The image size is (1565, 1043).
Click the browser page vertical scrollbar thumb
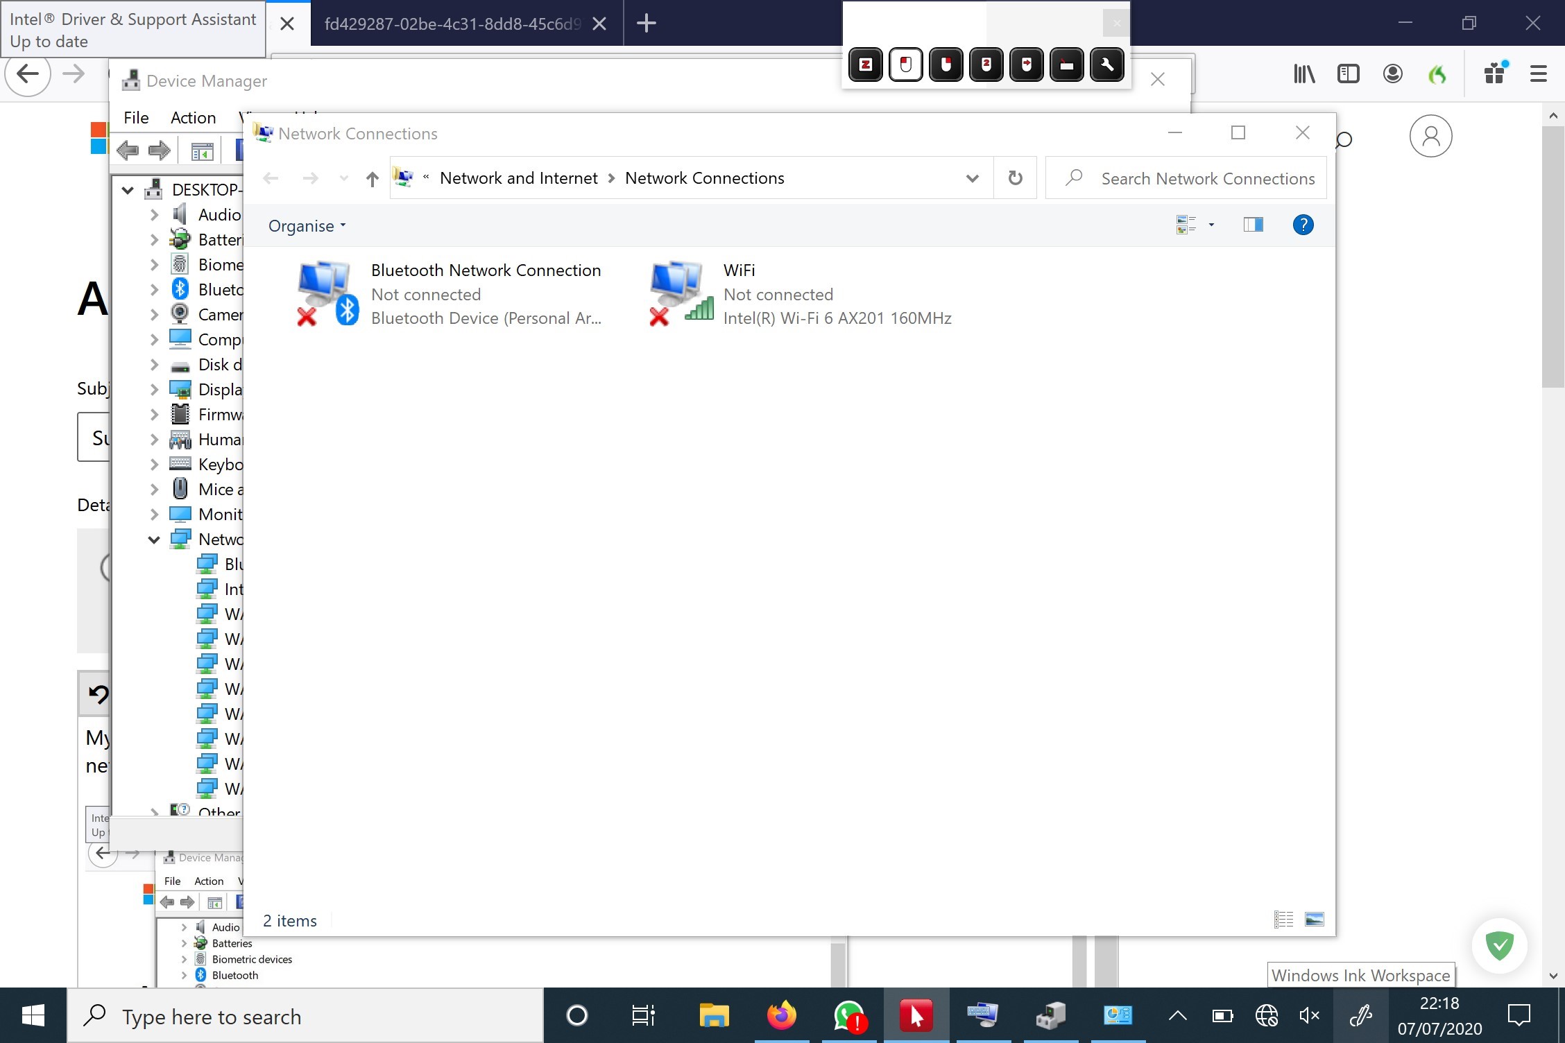(x=1553, y=257)
